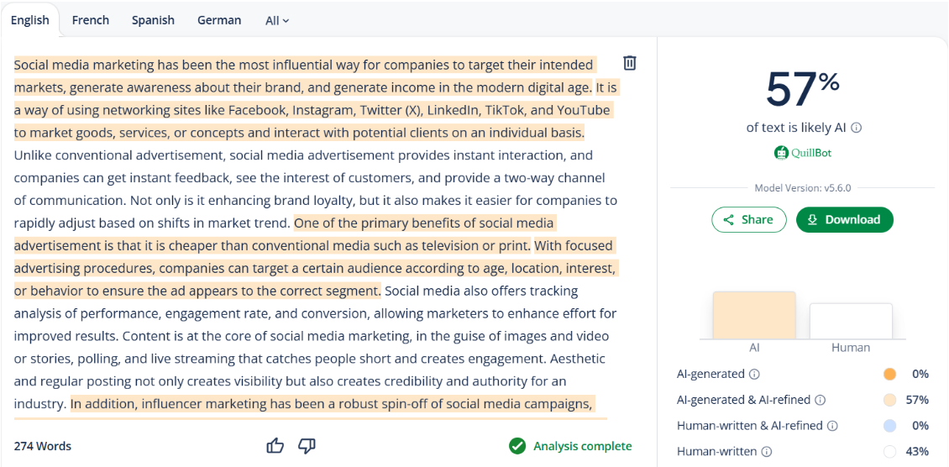Screen dimensions: 949x467
Task: Click the AI bar in the chart
Action: coord(754,316)
